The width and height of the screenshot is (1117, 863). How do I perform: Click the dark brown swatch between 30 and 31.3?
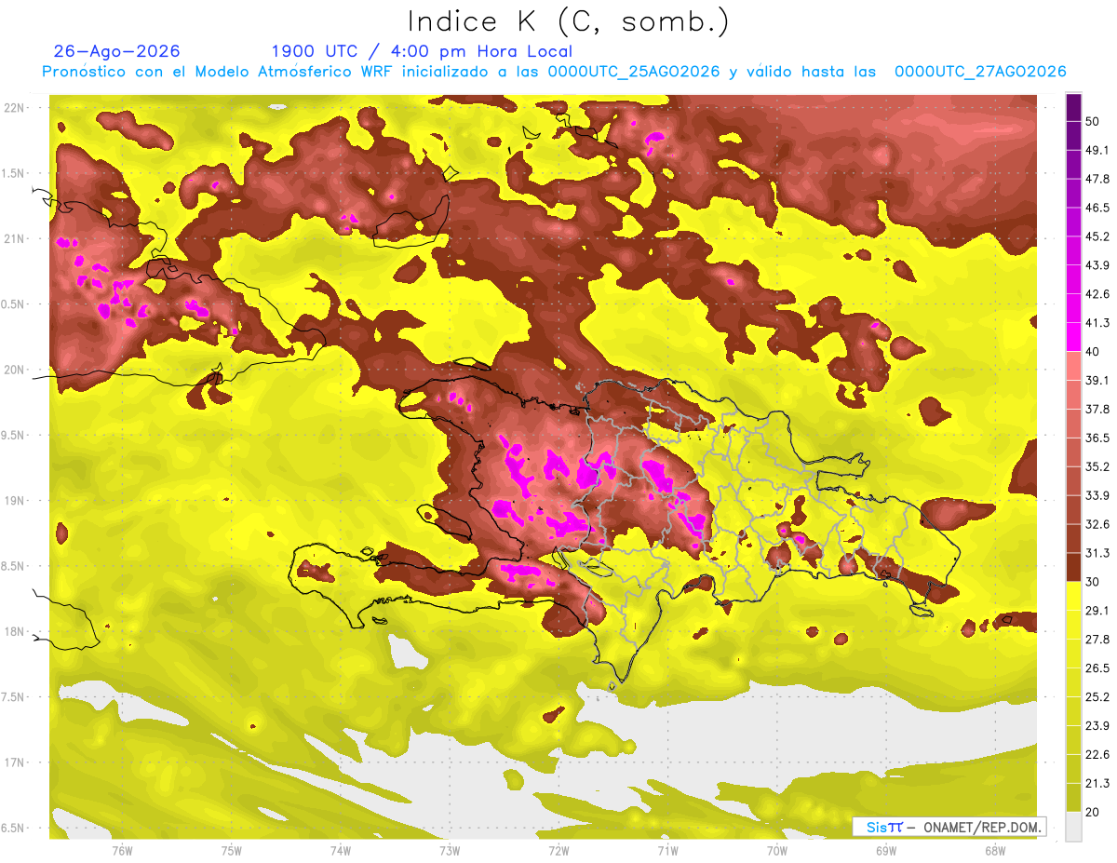pos(1073,567)
